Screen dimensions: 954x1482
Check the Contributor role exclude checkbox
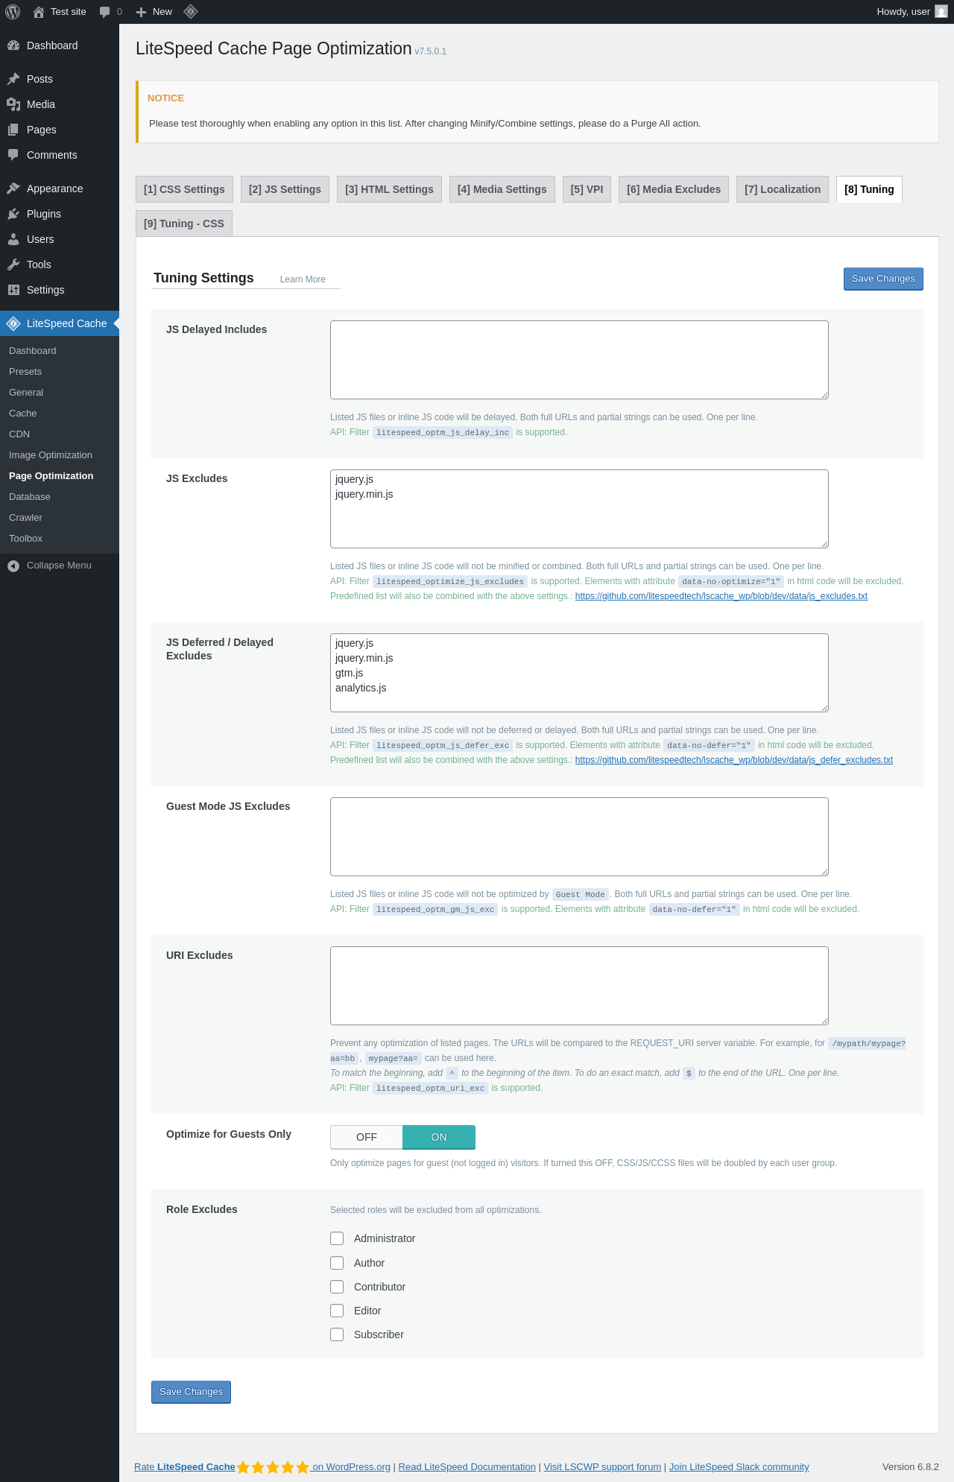click(337, 1287)
